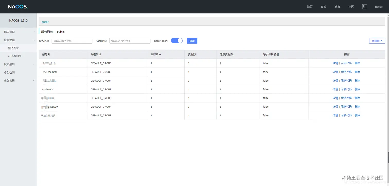Select the public namespace tab

[45, 22]
